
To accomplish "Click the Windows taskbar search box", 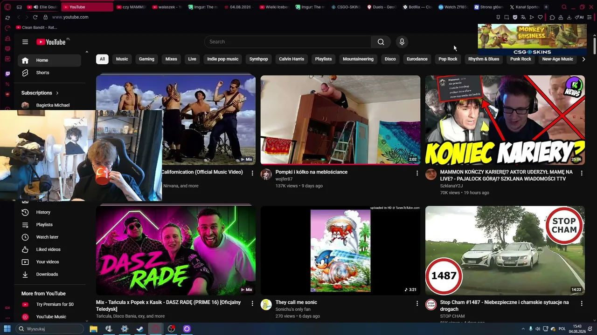I will (x=49, y=329).
